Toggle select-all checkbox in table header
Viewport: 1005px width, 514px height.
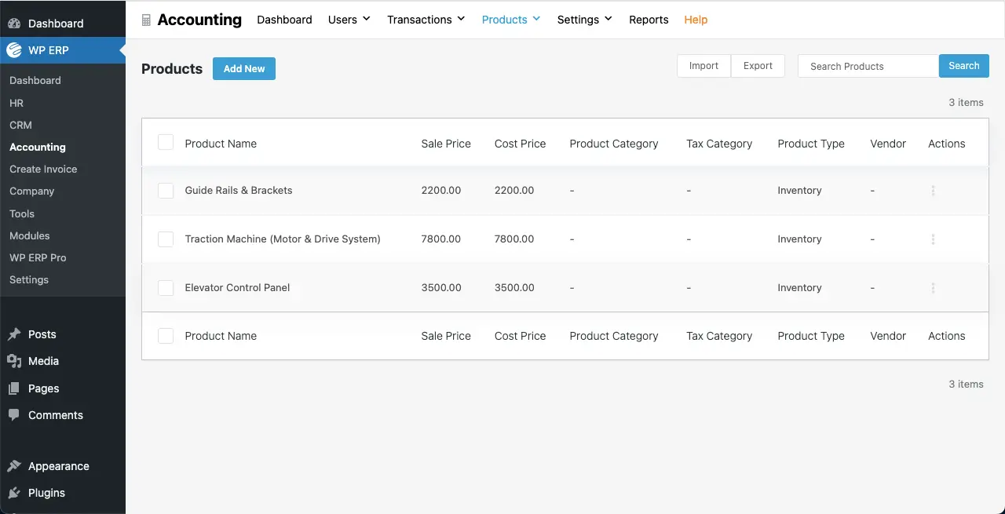[166, 143]
